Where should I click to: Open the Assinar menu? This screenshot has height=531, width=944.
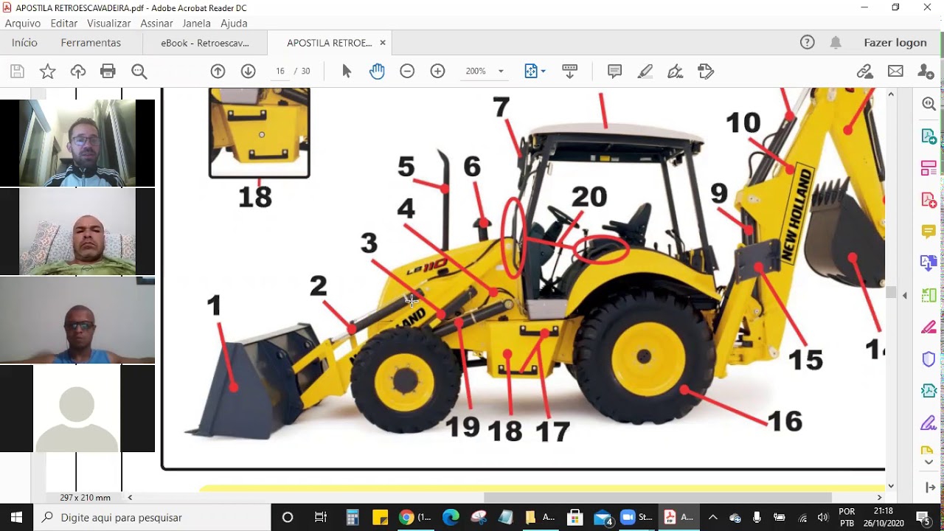[x=156, y=24]
